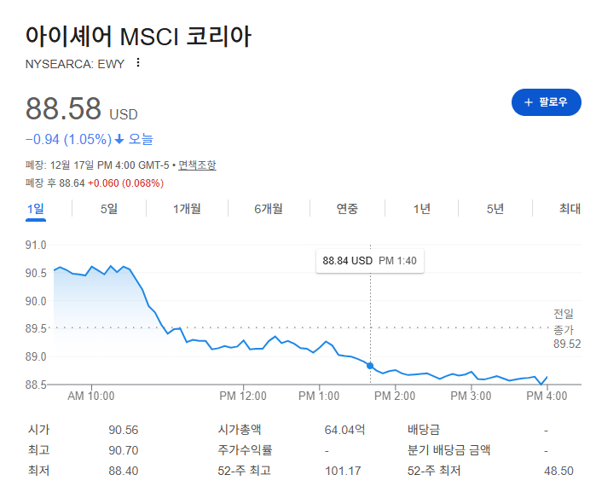596x492 pixels.
Task: Click the down arrow beside price change
Action: click(x=119, y=140)
